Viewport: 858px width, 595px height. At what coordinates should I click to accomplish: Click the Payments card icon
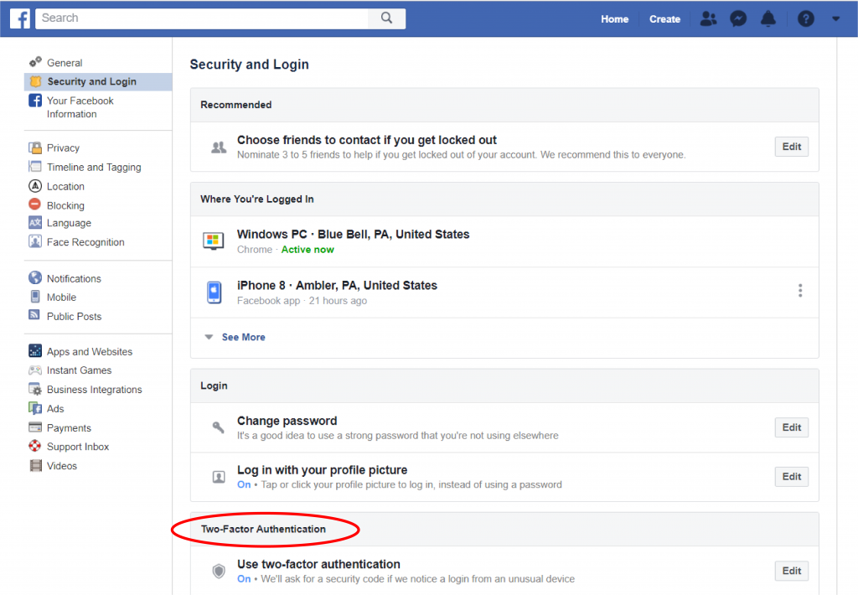(35, 427)
